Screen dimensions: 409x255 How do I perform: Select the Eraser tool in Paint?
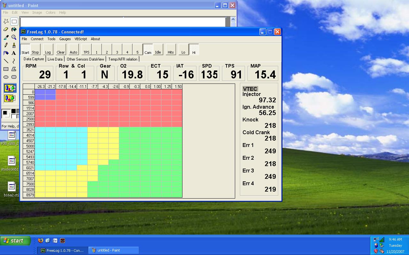pyautogui.click(x=6, y=29)
